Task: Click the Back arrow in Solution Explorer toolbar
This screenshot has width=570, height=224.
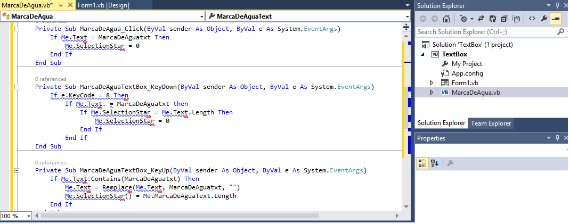Action: pos(423,19)
